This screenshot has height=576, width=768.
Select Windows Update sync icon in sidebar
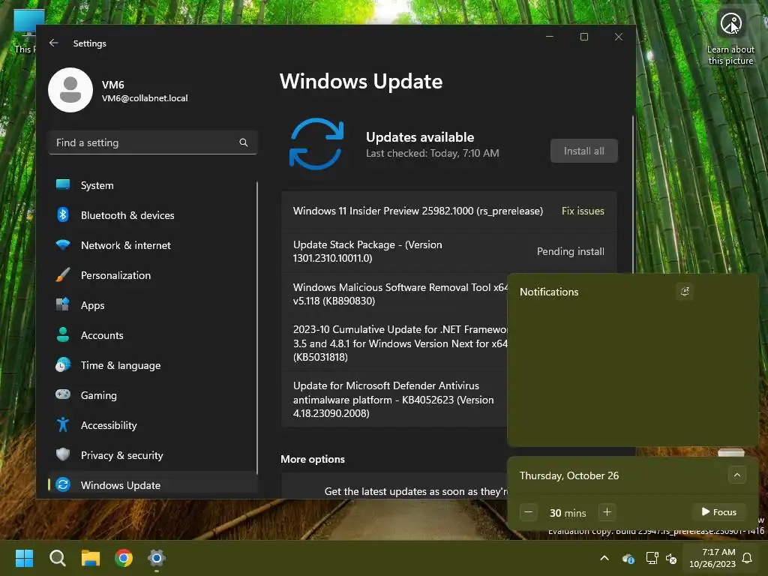click(63, 484)
